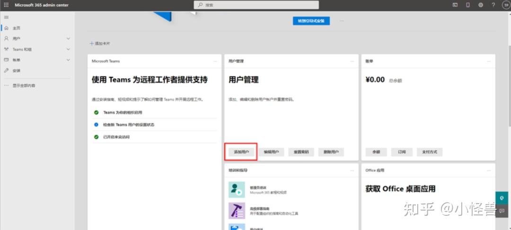The height and width of the screenshot is (230, 511).
Task: Expand the Teams and groups chevron
Action: (x=68, y=49)
